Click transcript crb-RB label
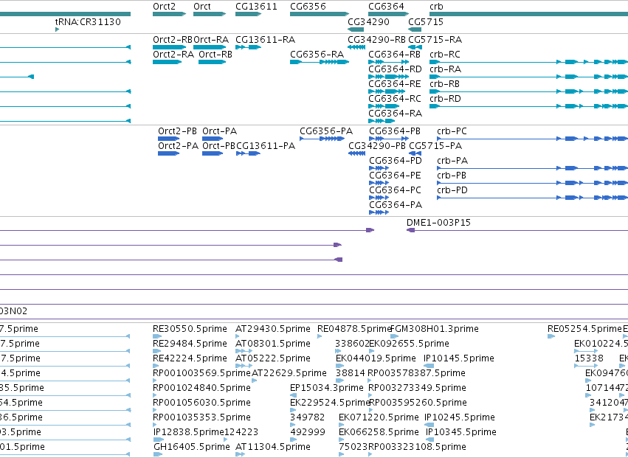The width and height of the screenshot is (628, 458). [x=444, y=84]
